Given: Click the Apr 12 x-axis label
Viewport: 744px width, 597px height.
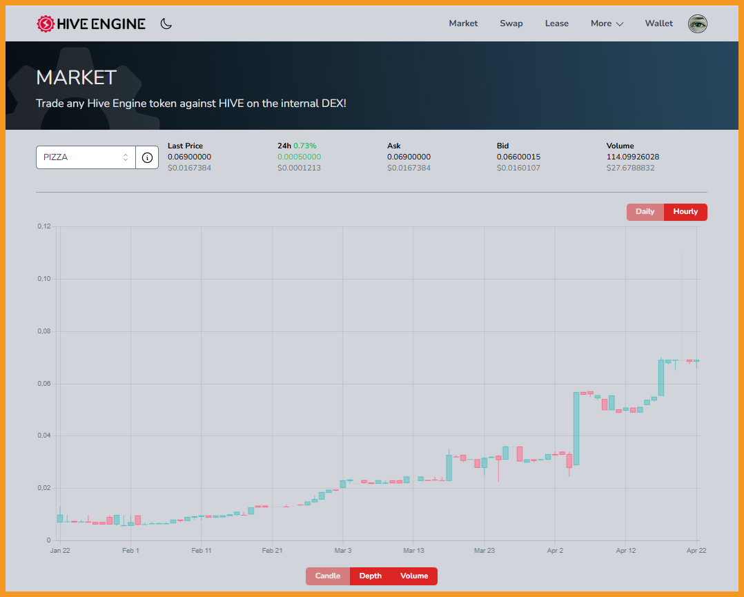Looking at the screenshot, I should click(625, 551).
